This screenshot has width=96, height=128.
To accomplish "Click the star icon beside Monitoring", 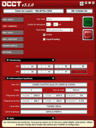I will [x=8, y=60].
